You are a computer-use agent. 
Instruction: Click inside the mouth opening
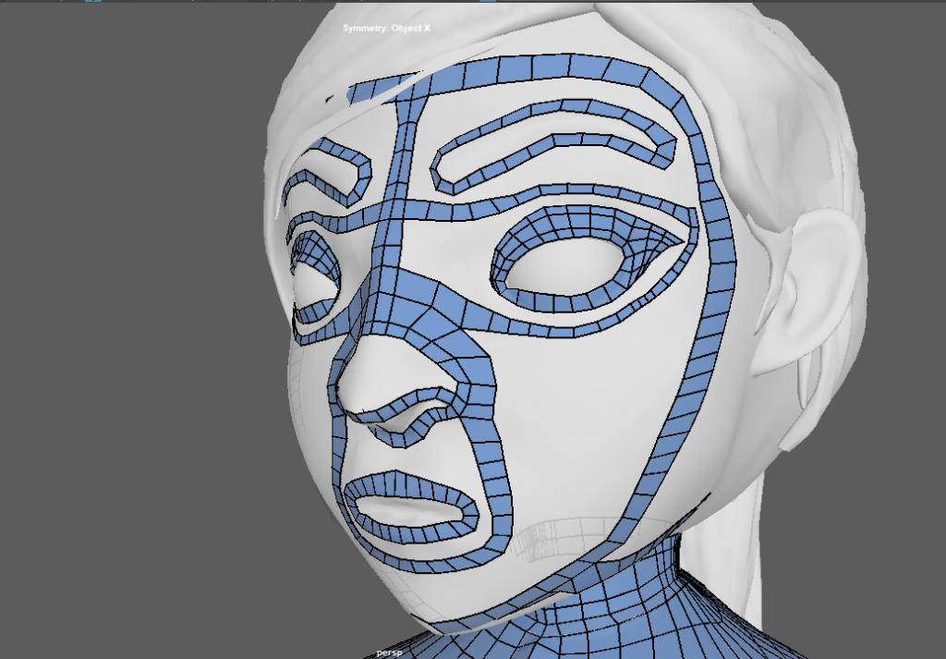click(416, 507)
